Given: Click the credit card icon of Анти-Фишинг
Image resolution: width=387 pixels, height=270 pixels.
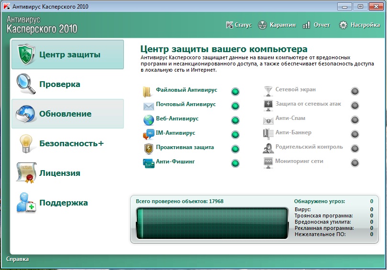Looking at the screenshot, I should tap(149, 163).
